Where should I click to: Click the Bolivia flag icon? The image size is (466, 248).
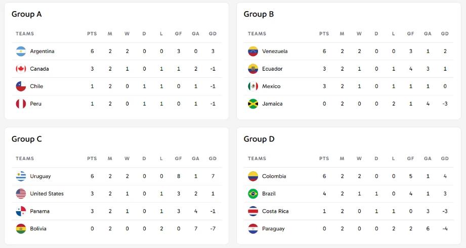click(21, 229)
